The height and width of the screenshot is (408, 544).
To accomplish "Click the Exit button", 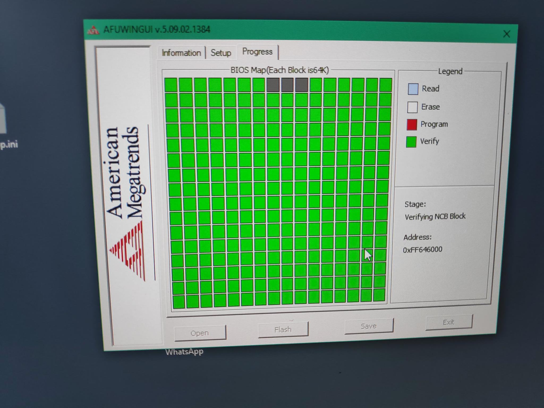I will 449,322.
